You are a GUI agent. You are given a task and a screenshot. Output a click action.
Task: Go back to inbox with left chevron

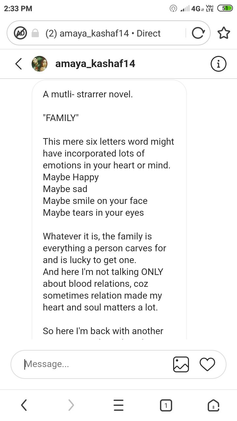[x=18, y=64]
